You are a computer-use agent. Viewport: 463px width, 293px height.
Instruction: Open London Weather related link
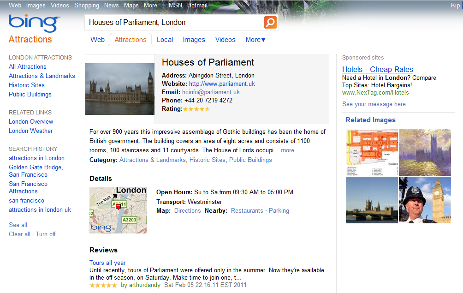(x=31, y=131)
